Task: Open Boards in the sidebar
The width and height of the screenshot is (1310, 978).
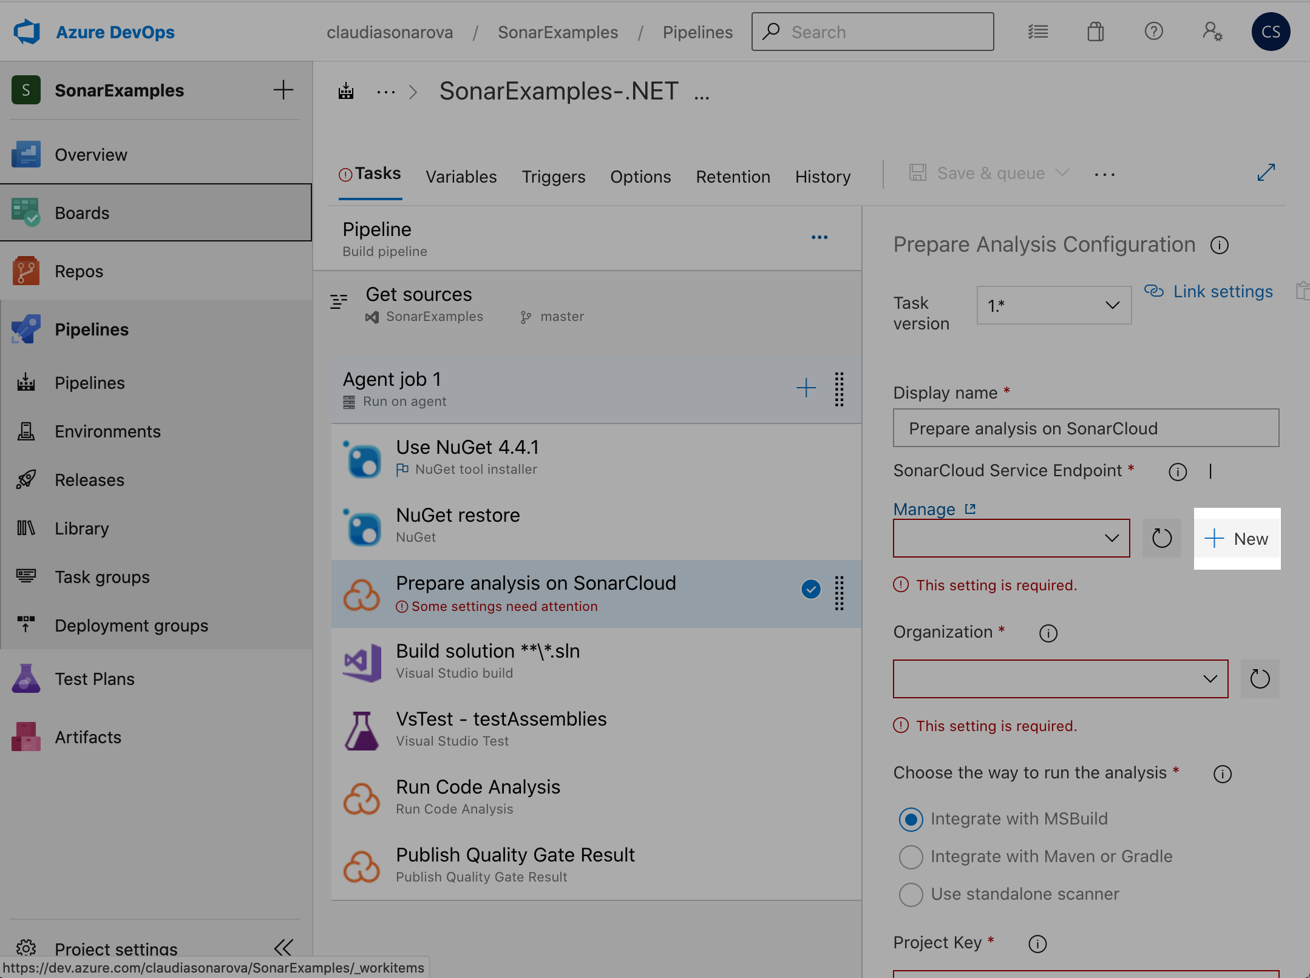Action: [x=156, y=213]
